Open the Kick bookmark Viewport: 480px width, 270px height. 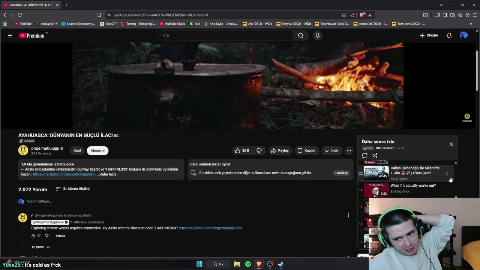195,24
